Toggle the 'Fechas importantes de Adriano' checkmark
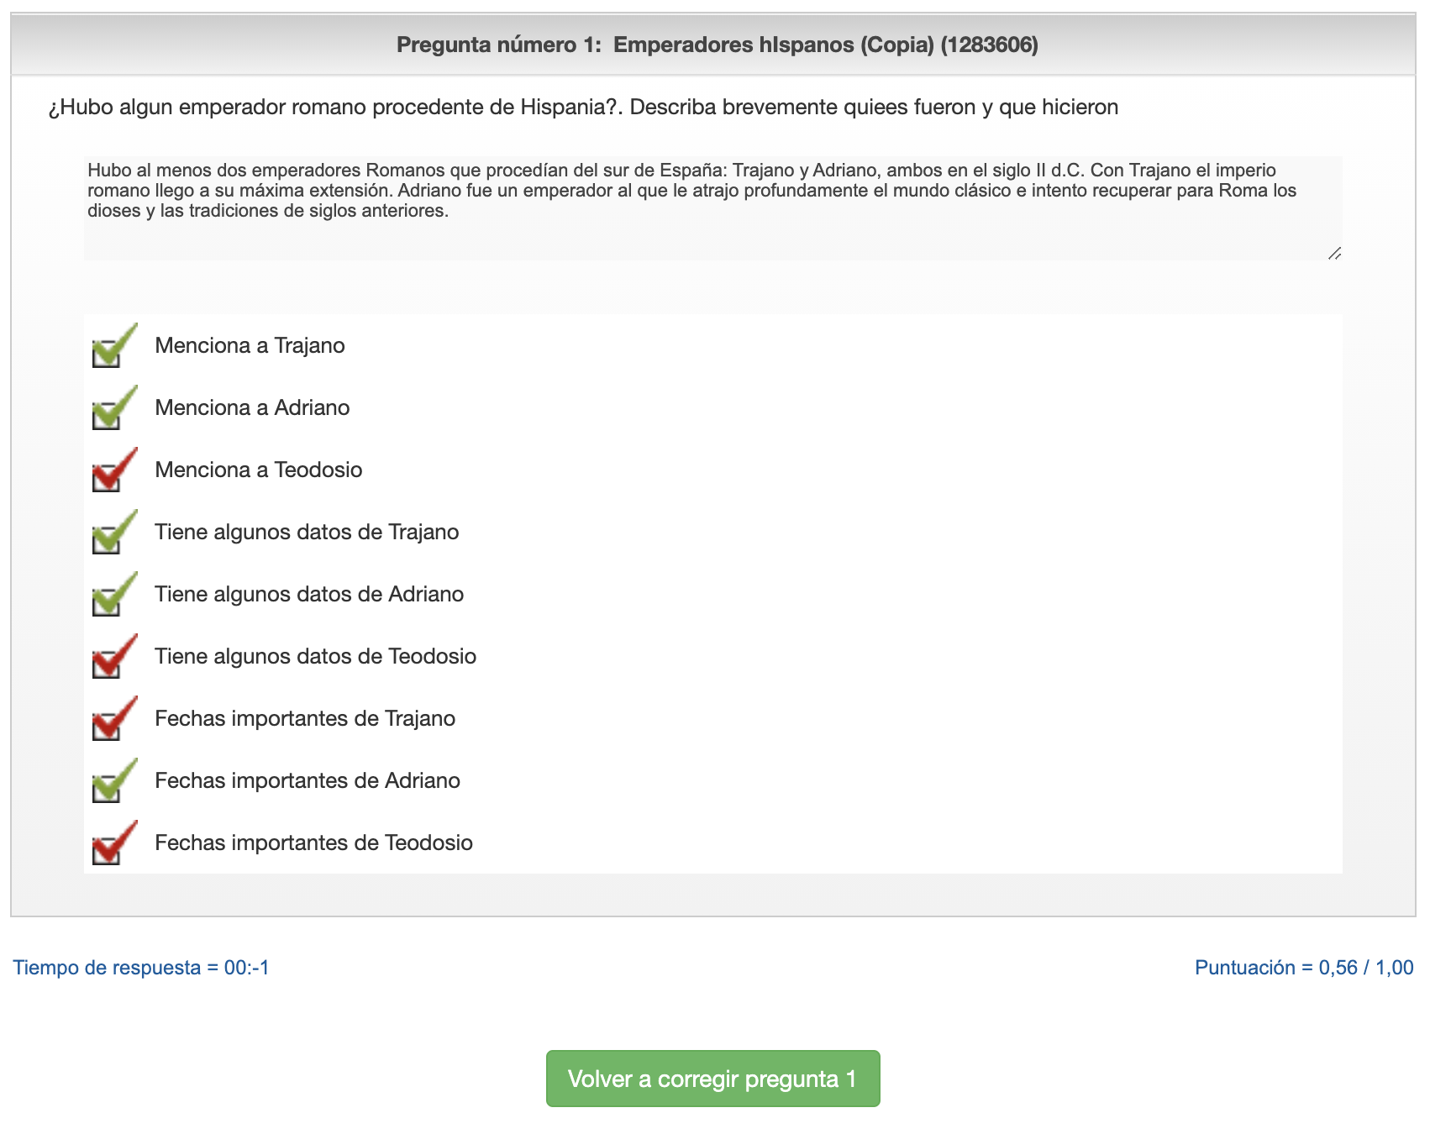Viewport: 1430px width, 1134px height. coord(113,781)
